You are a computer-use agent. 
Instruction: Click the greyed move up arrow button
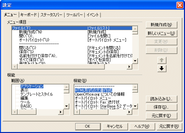[x=162, y=61]
